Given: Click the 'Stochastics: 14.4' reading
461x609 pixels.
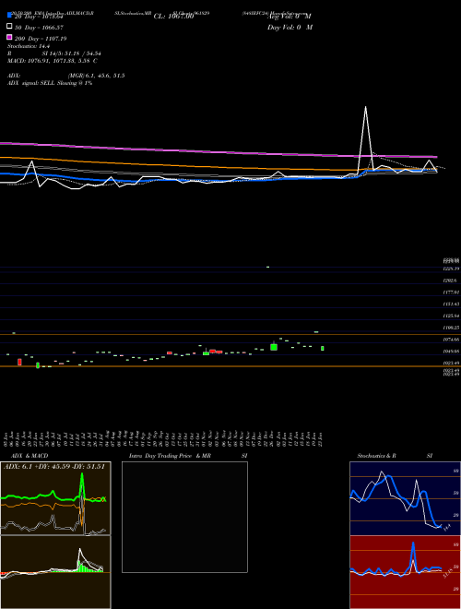Looking at the screenshot, I should (29, 46).
